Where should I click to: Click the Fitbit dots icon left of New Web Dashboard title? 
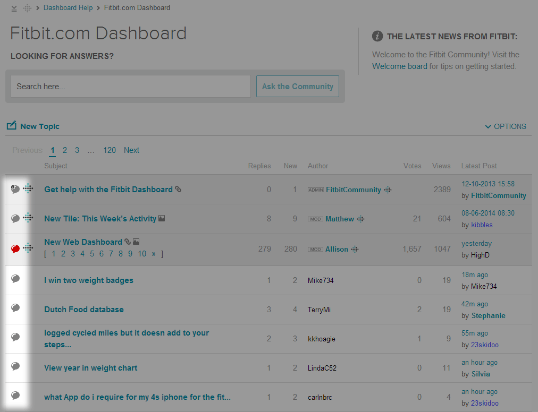pos(28,247)
